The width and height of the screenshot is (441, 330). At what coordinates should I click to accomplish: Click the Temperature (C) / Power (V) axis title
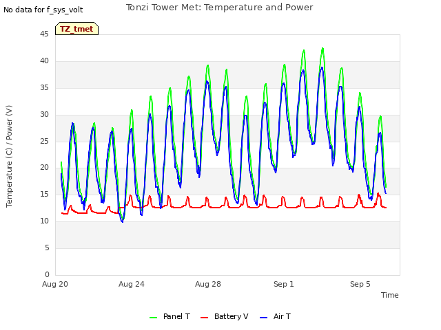tap(9, 156)
